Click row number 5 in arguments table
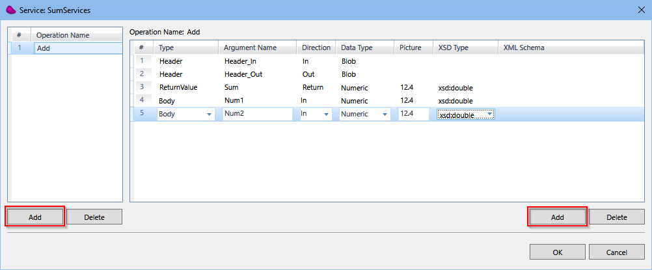The height and width of the screenshot is (270, 652). [x=143, y=113]
